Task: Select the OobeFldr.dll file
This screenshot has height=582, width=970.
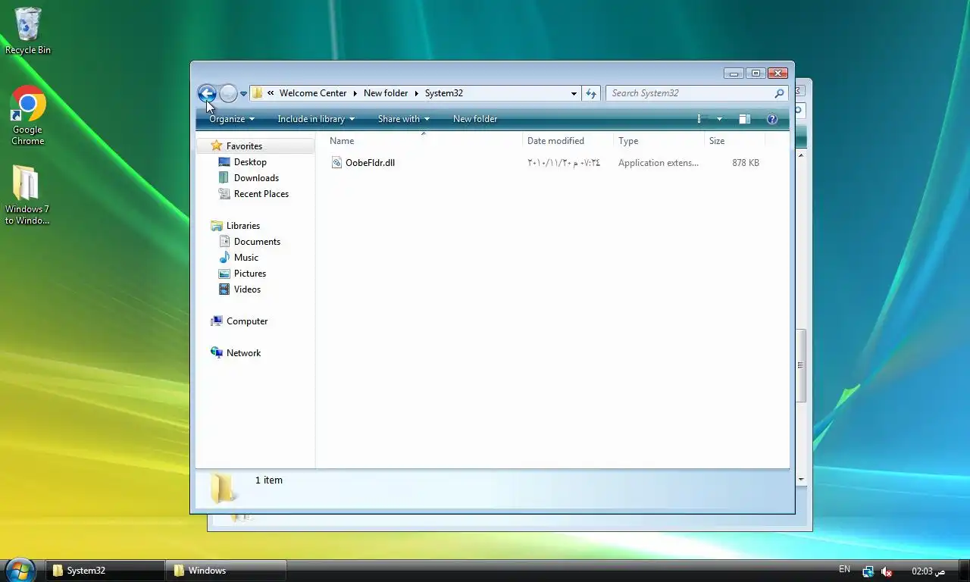Action: coord(370,163)
